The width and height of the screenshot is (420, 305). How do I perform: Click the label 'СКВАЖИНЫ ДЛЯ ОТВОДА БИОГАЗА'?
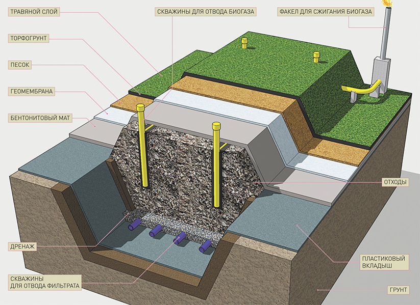(x=206, y=12)
